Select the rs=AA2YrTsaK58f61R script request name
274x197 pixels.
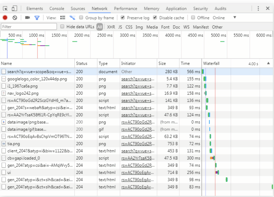[40, 115]
